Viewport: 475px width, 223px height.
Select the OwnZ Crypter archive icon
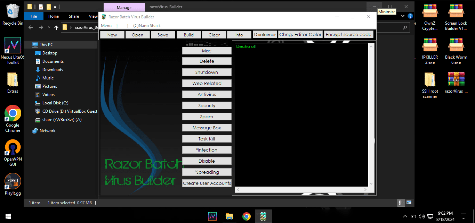click(430, 17)
